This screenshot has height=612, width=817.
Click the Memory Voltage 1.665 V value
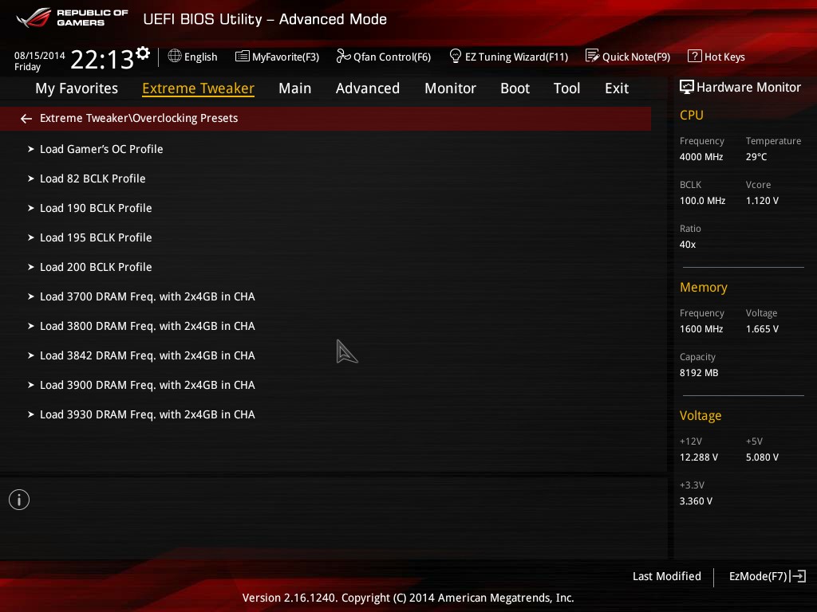pyautogui.click(x=762, y=329)
